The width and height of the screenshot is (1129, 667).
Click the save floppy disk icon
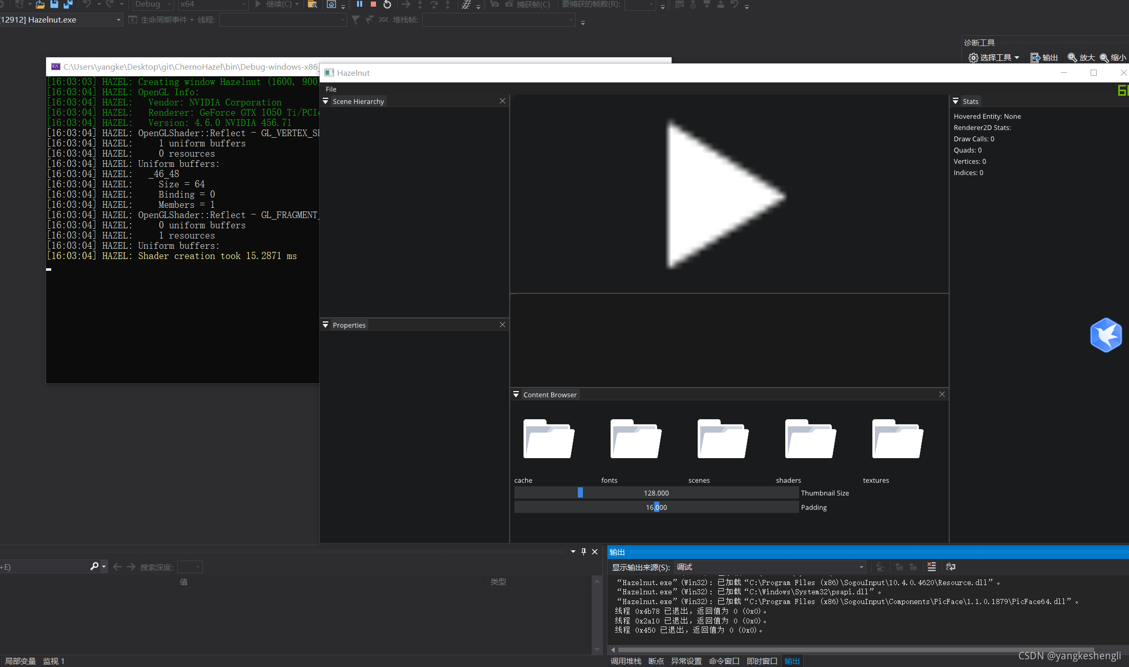tap(54, 4)
